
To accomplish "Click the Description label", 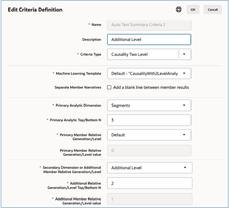I will tap(92, 40).
